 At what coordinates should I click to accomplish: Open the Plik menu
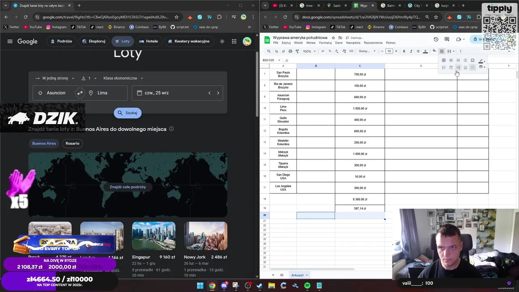(x=276, y=43)
